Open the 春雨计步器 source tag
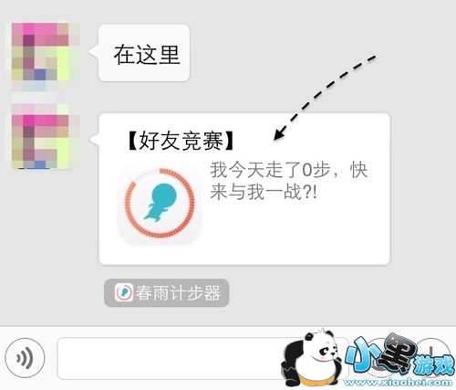This screenshot has width=456, height=390. coord(167,293)
